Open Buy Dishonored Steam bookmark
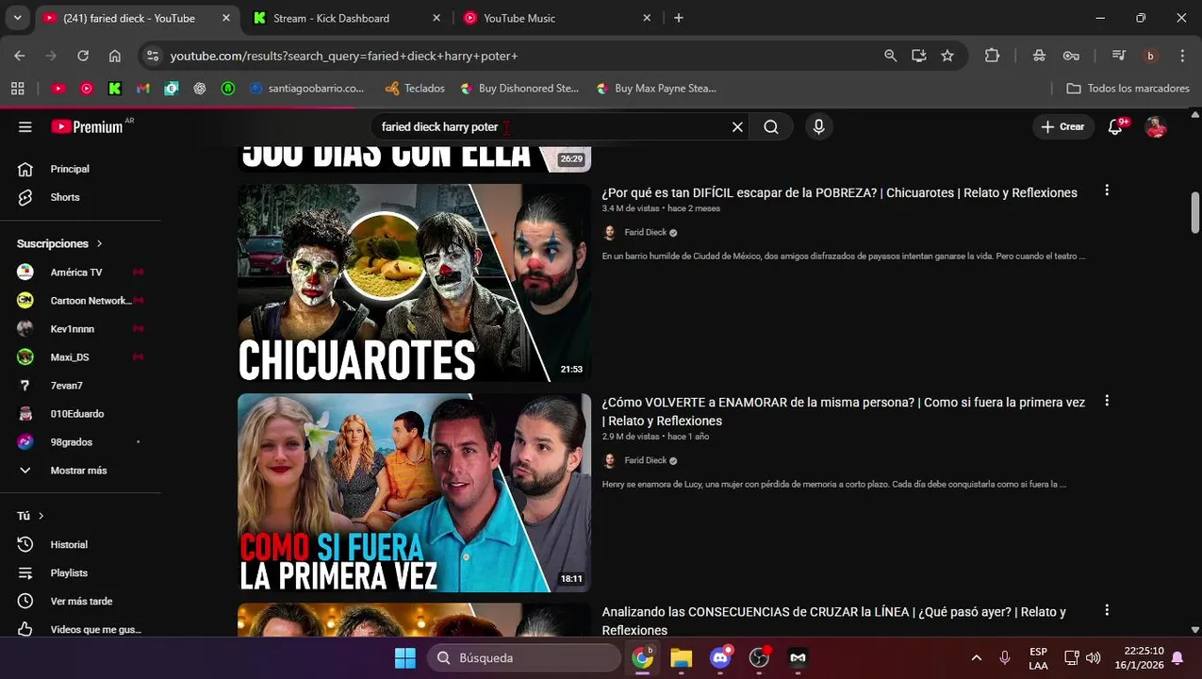 (x=519, y=88)
